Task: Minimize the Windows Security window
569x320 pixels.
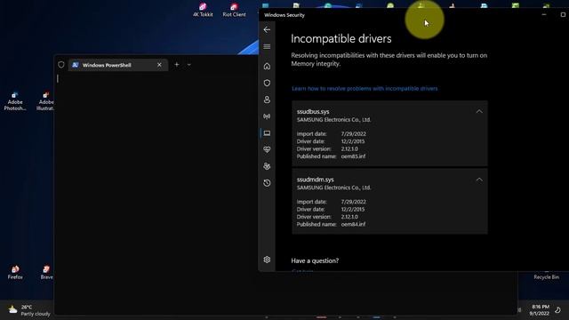Action: [544, 15]
